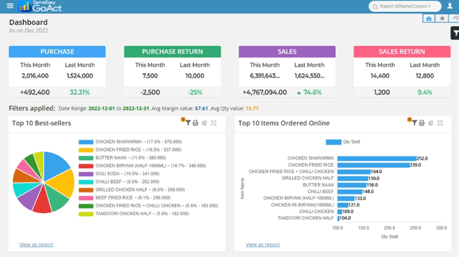
Task: Expand Top 10 Best-sellers to fullscreen
Action: click(213, 122)
